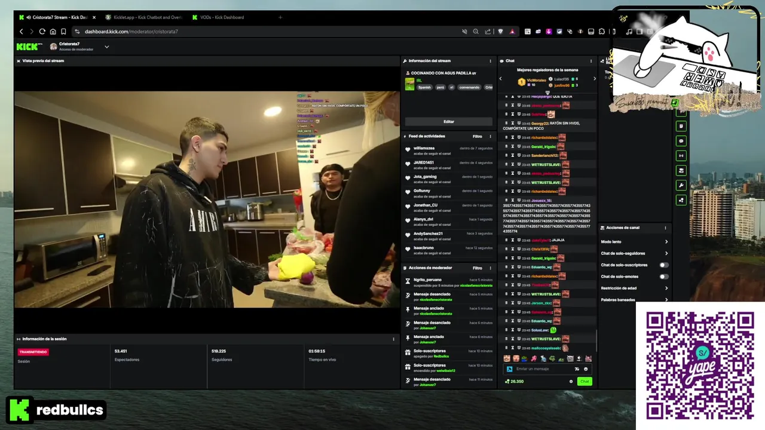The width and height of the screenshot is (765, 430).
Task: Open the music note toolbar icon
Action: (629, 32)
